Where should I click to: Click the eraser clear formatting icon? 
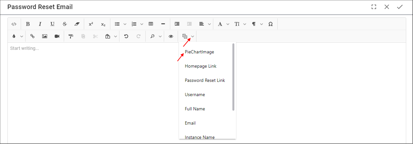pyautogui.click(x=76, y=24)
